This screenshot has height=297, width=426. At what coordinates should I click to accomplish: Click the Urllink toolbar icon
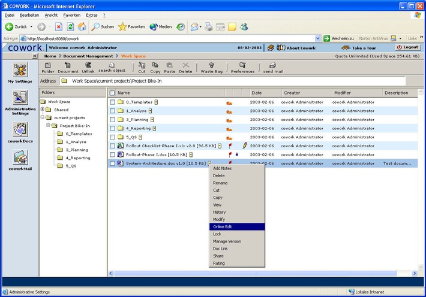[88, 68]
